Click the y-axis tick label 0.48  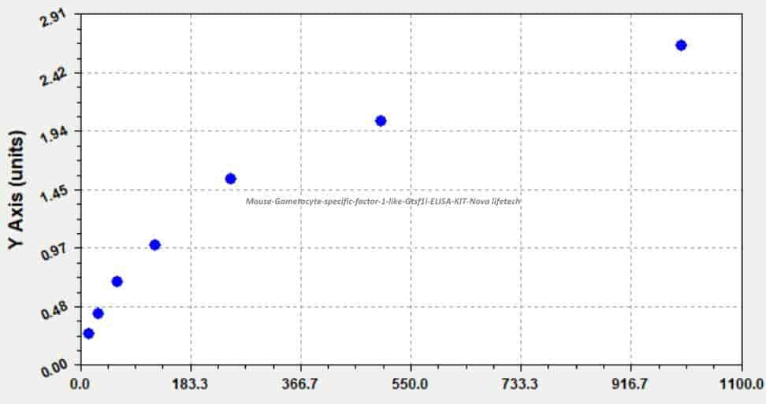54,310
